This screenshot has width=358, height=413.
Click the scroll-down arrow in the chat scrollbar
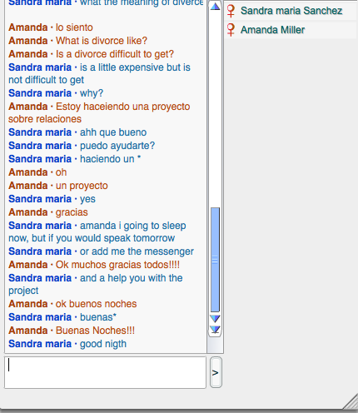pos(215,318)
